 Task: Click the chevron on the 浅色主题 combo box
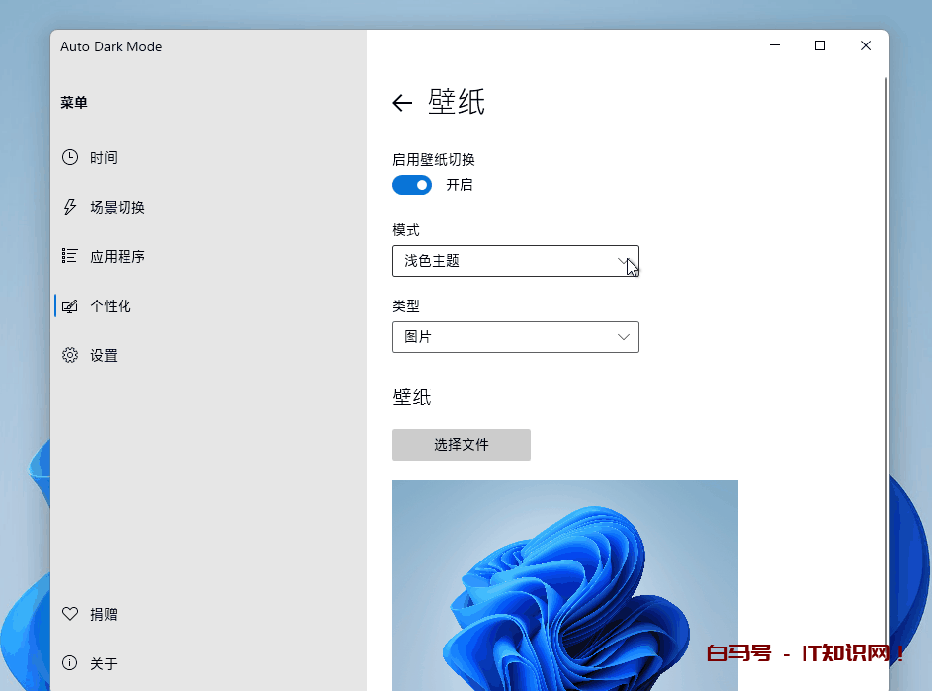(624, 261)
